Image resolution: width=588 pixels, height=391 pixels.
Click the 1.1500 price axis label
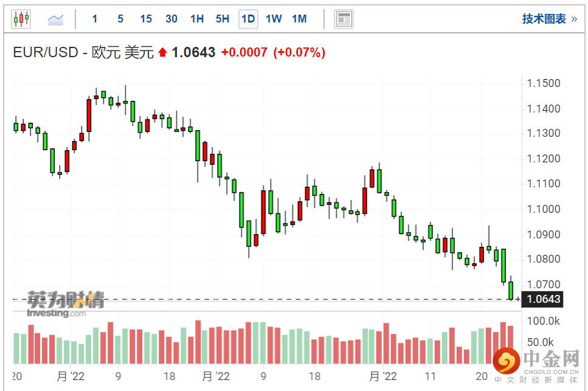point(544,83)
